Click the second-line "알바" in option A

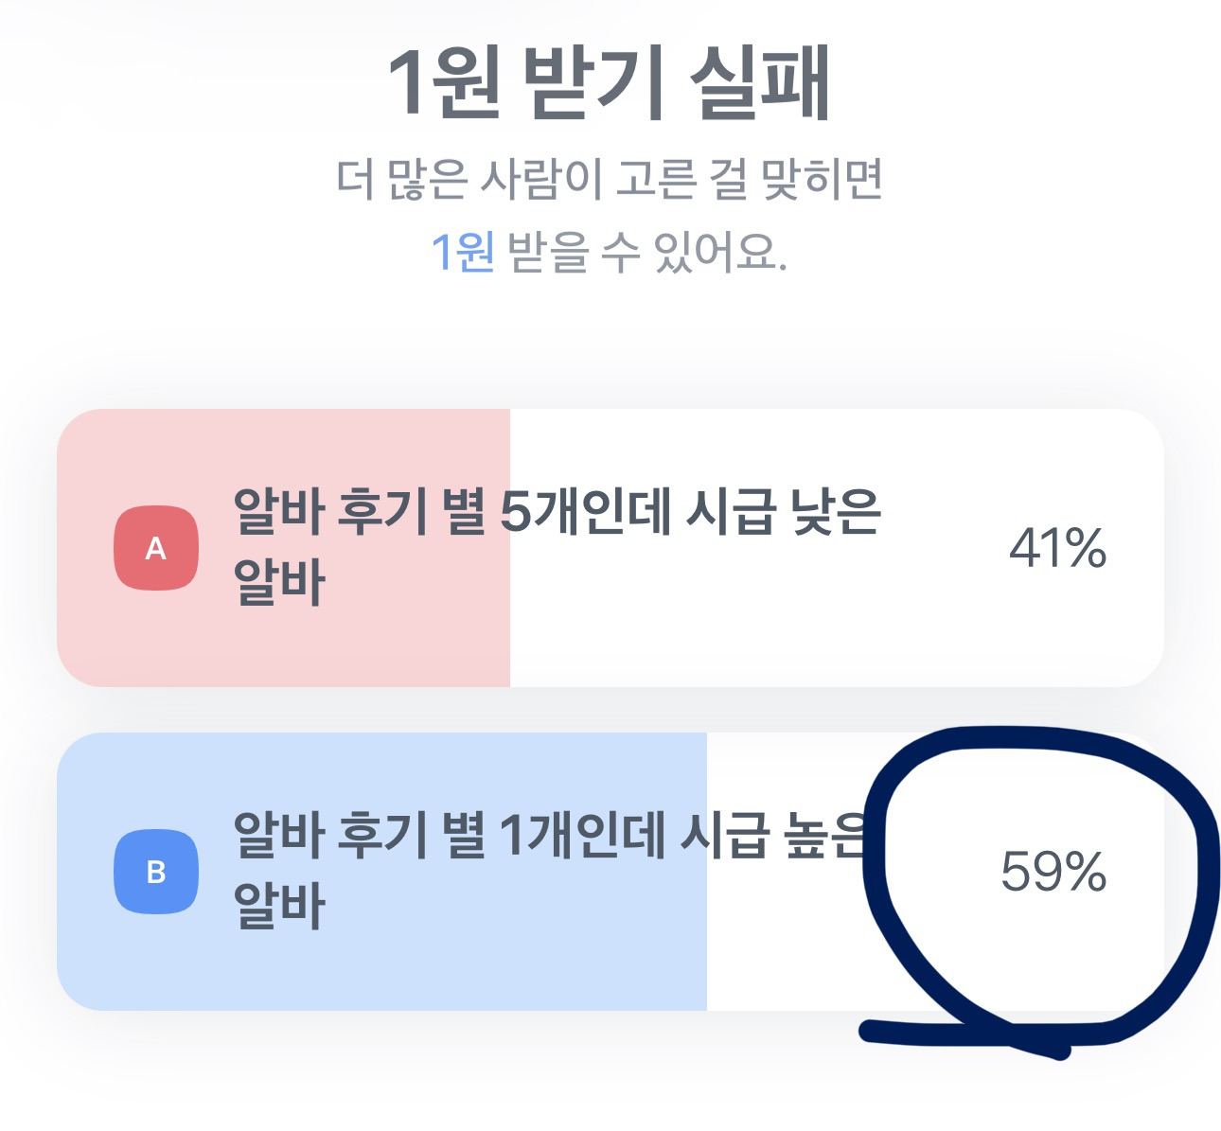279,582
